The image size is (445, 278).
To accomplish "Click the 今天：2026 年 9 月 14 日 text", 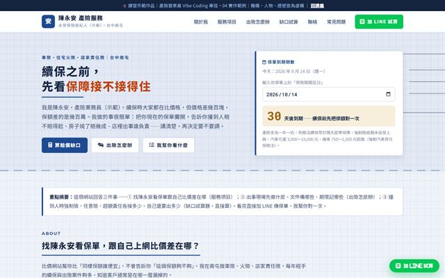I will coord(293,72).
